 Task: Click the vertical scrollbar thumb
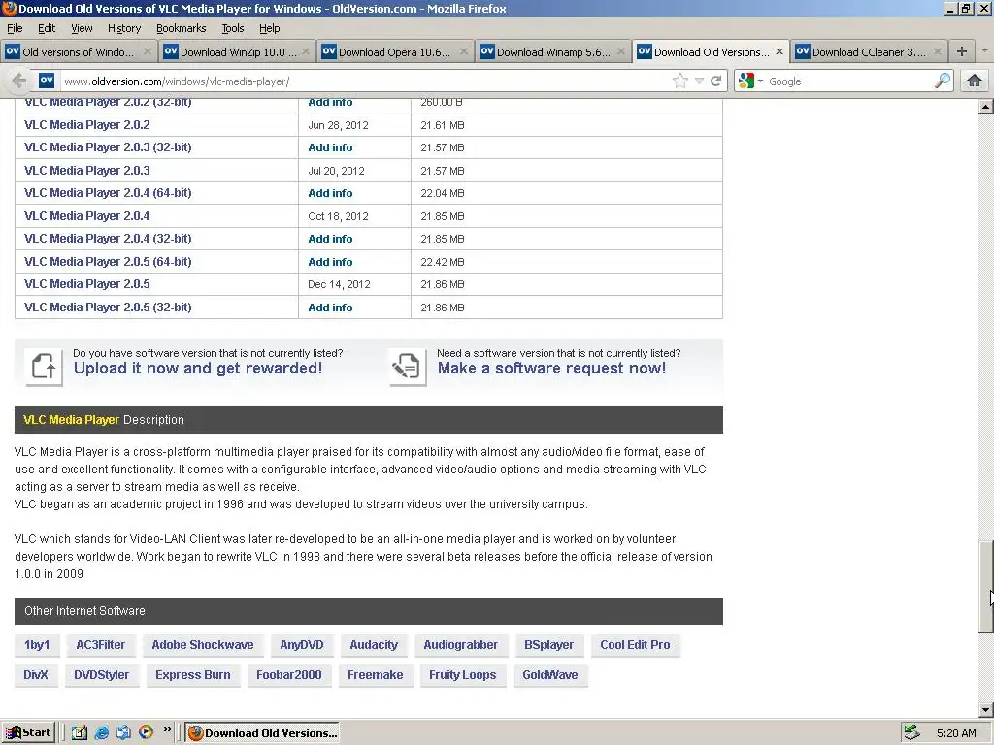pyautogui.click(x=986, y=586)
